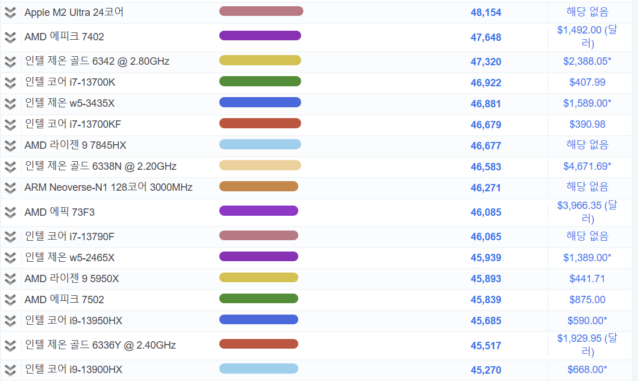Click the yellow score bar for 제온 골드 6342

pos(260,60)
